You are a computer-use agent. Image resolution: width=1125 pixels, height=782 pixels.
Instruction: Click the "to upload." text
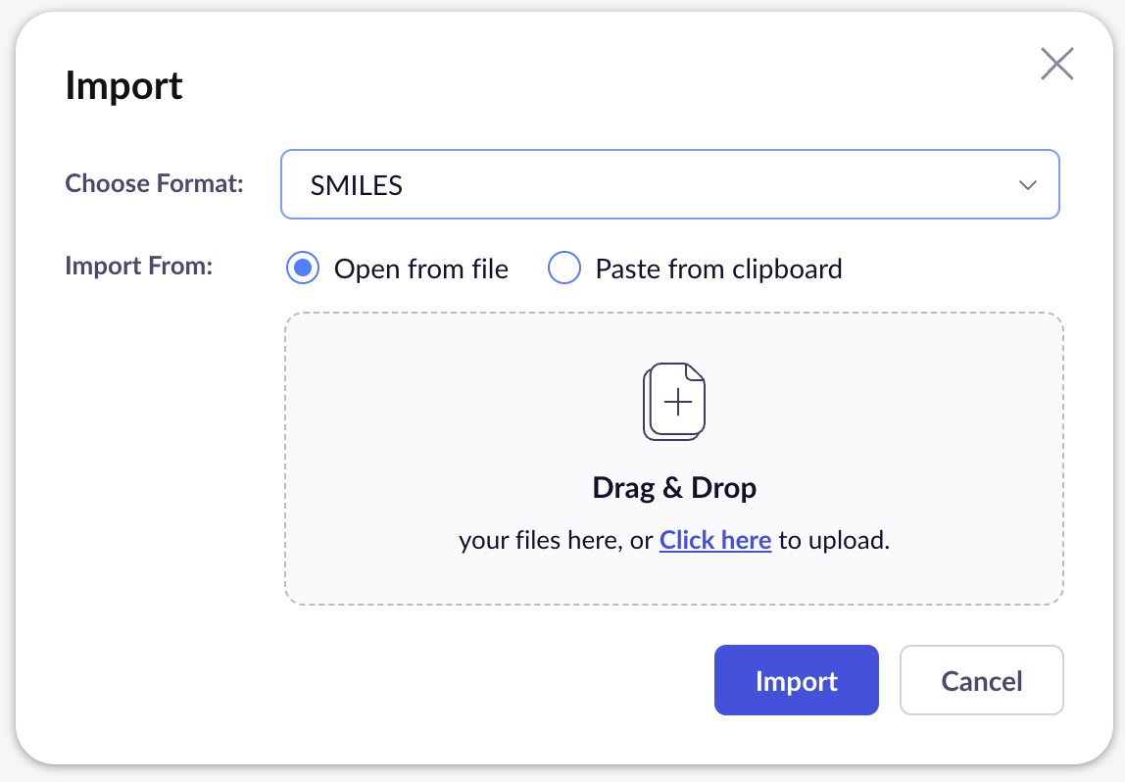point(834,540)
